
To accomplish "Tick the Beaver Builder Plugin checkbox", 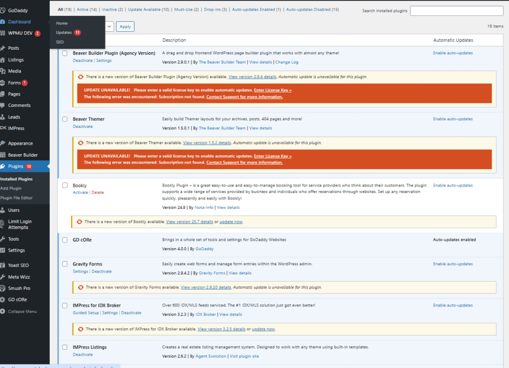I will (65, 53).
